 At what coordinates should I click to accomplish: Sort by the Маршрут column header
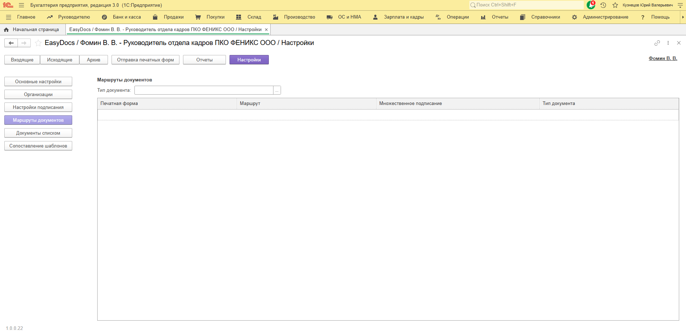click(x=306, y=104)
